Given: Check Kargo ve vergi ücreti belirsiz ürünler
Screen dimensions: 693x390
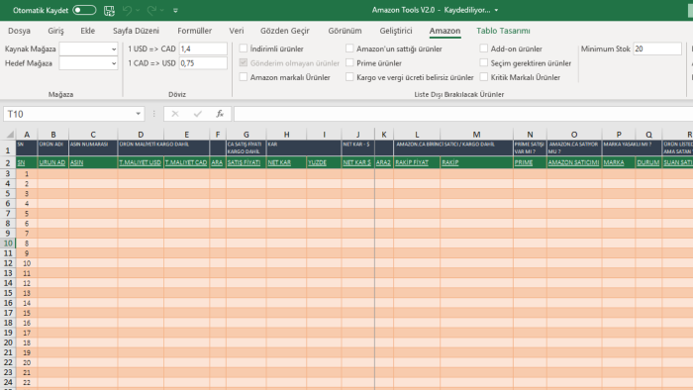Looking at the screenshot, I should (x=349, y=77).
